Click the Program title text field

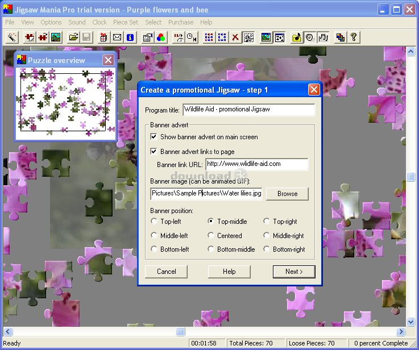pos(248,109)
